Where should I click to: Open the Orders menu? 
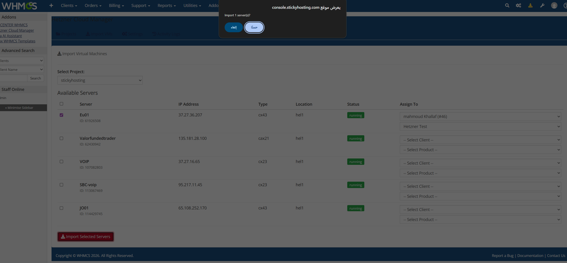(93, 5)
